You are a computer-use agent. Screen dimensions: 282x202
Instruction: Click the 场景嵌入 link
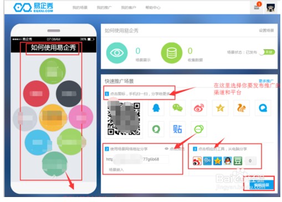tap(116, 169)
